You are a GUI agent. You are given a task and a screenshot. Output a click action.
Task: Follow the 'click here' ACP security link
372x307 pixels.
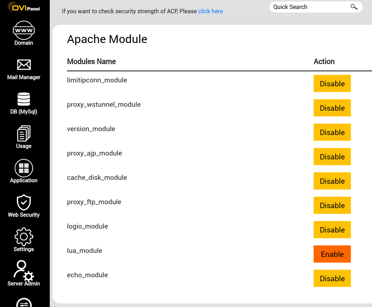click(210, 11)
